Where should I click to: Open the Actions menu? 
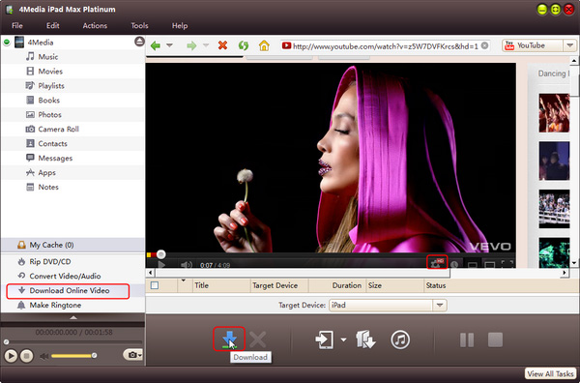click(x=95, y=25)
